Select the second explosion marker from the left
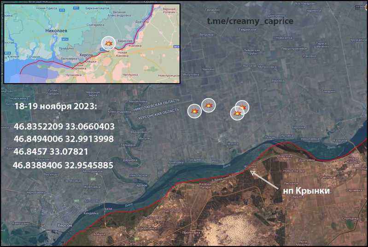The height and width of the screenshot is (247, 368). 209,106
